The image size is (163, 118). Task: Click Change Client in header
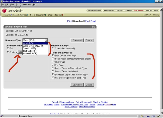click(109, 10)
